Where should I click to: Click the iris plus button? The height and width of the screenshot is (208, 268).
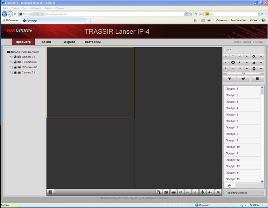[247, 69]
